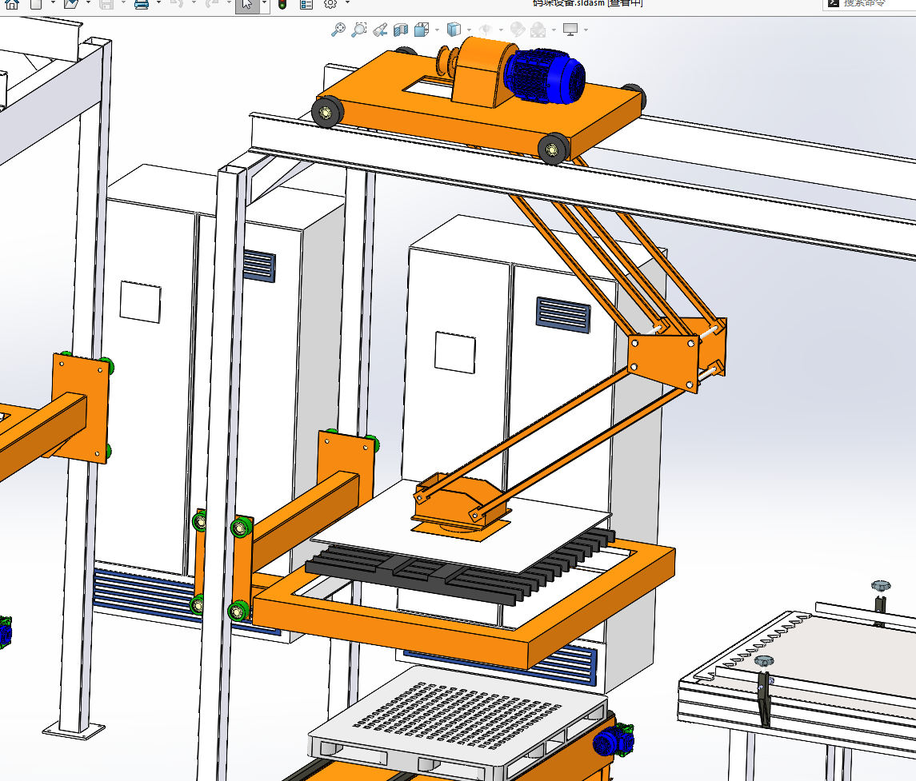Open the Options gear icon
The height and width of the screenshot is (781, 916).
tap(330, 3)
